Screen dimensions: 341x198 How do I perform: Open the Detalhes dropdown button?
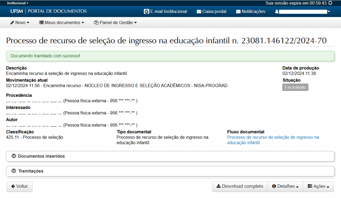pos(285,186)
